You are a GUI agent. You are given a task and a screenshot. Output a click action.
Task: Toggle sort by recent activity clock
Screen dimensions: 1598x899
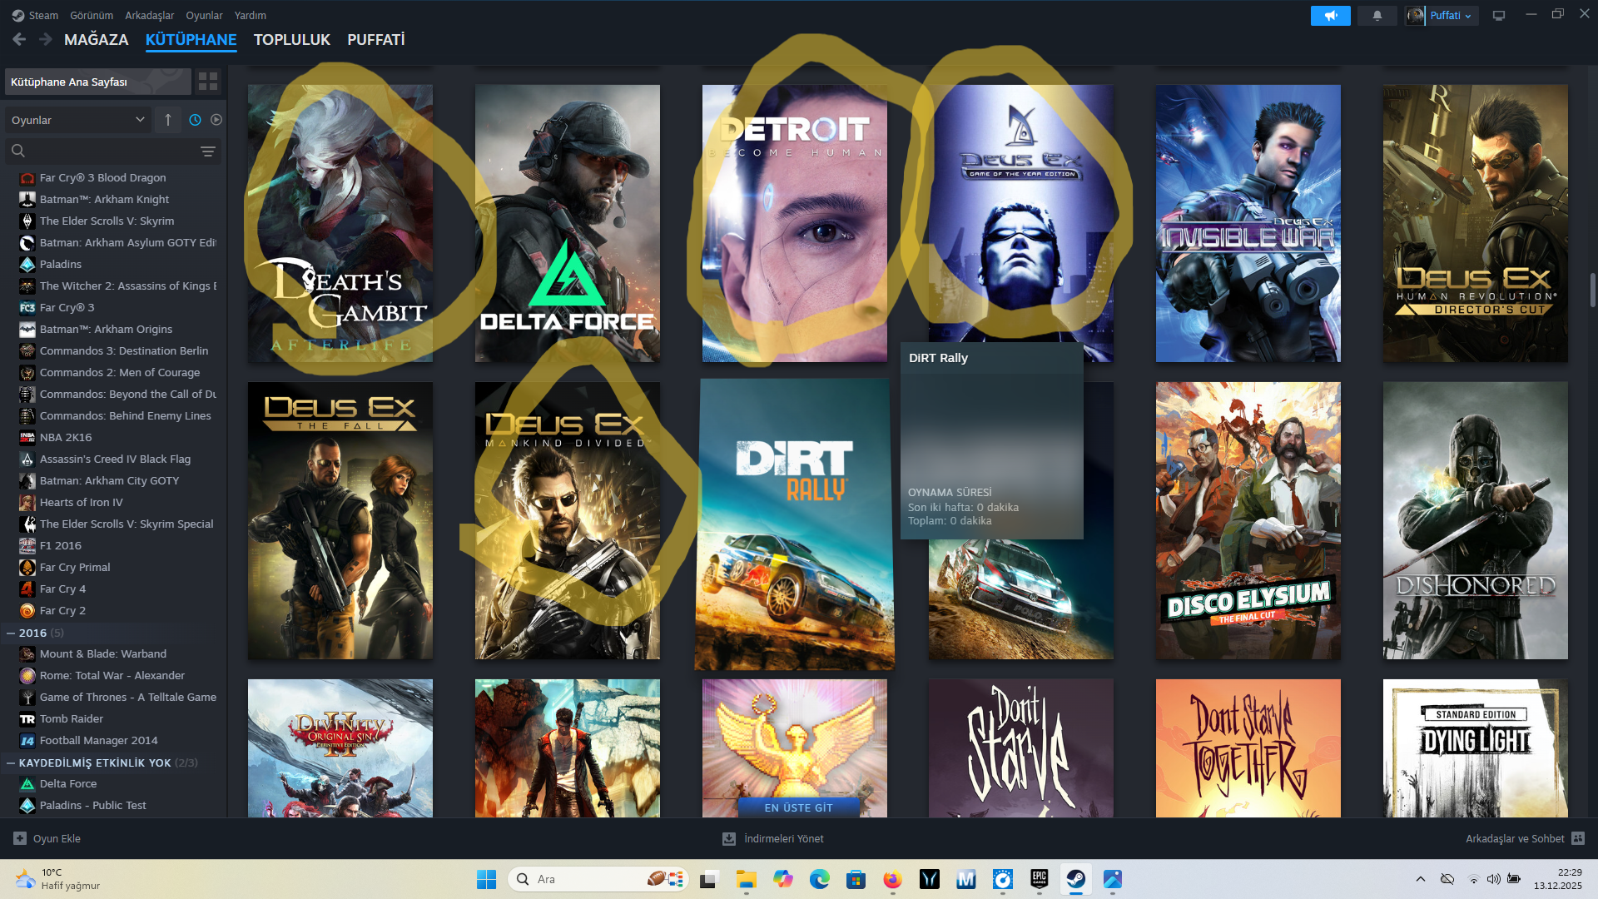(195, 120)
